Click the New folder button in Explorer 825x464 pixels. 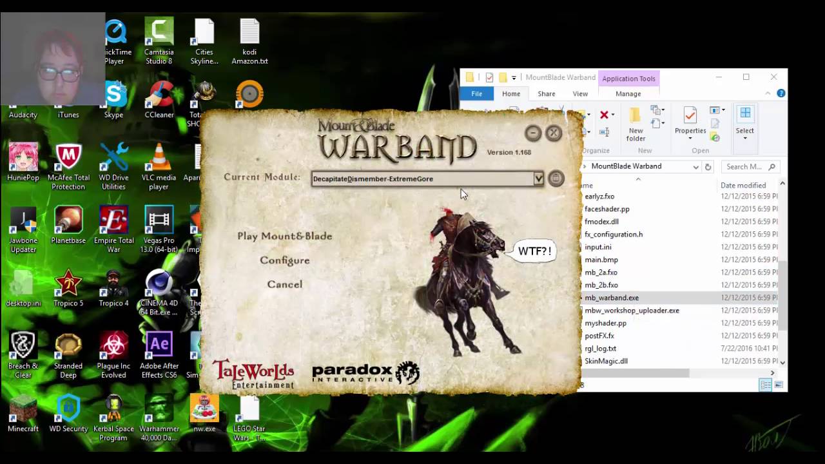pyautogui.click(x=636, y=125)
